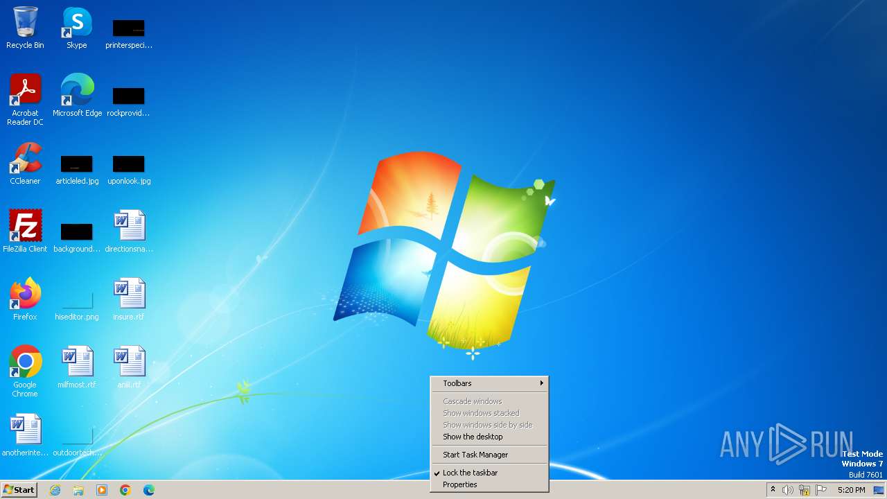The width and height of the screenshot is (887, 499).
Task: Choose Start Task Manager
Action: coord(489,455)
